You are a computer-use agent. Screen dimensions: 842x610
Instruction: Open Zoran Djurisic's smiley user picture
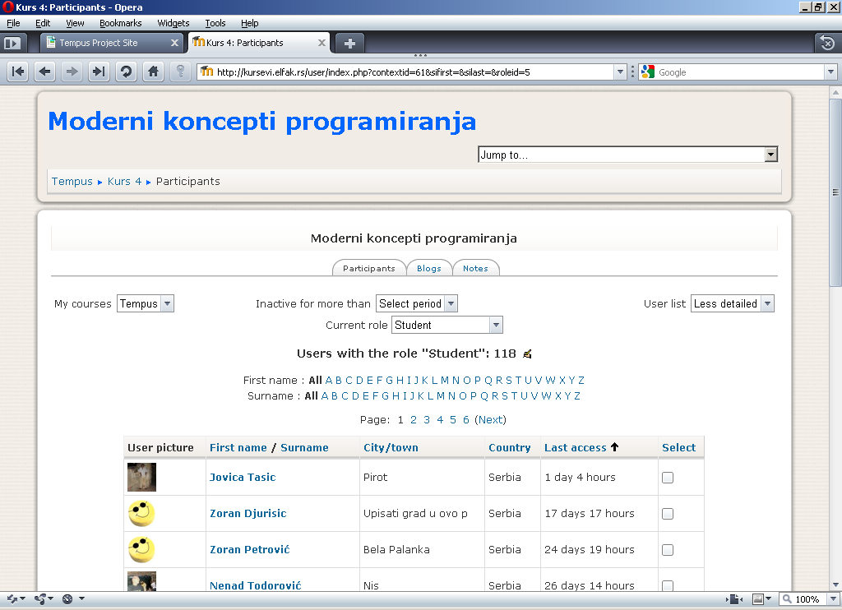(x=141, y=513)
